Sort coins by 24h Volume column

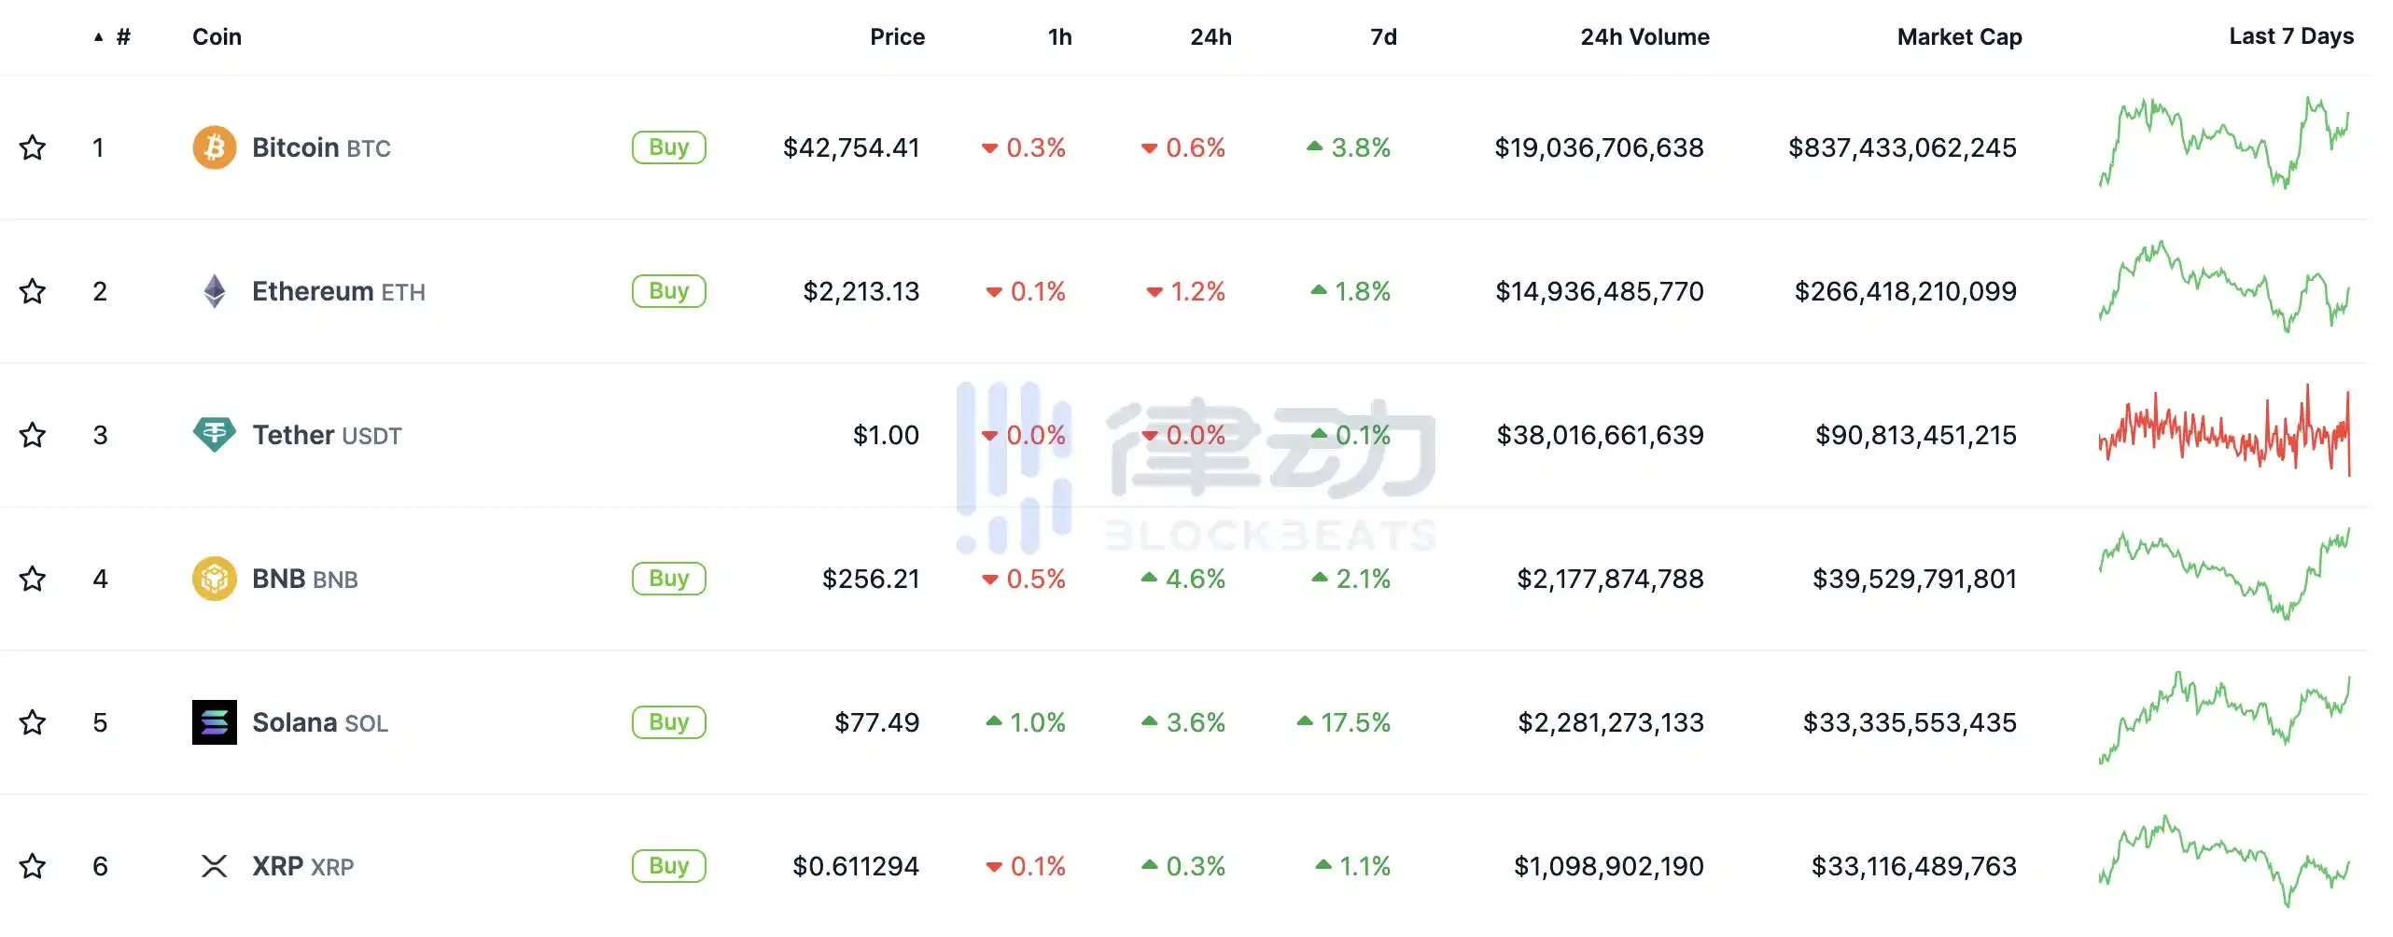(1644, 37)
